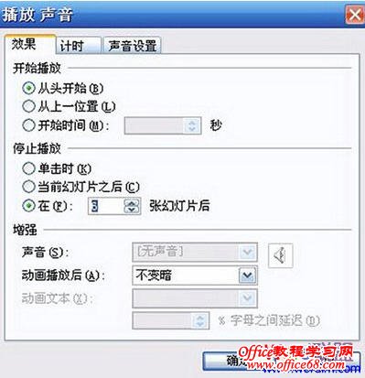Viewport: 365px width, 378px height.
Task: Click the slide count spinner arrows
Action: [132, 206]
